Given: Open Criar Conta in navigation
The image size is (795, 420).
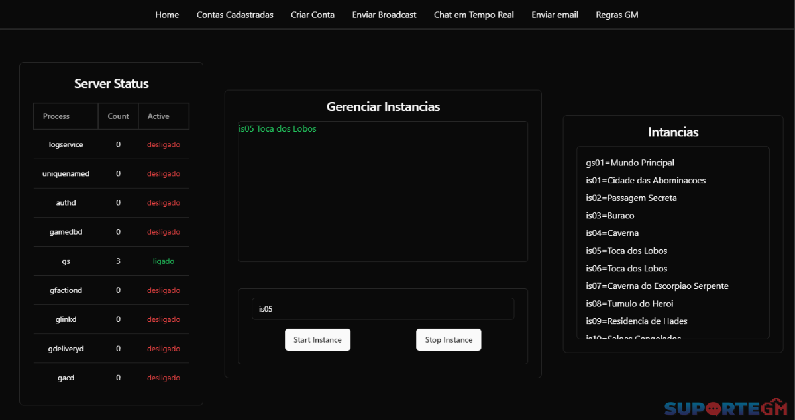Looking at the screenshot, I should tap(313, 15).
